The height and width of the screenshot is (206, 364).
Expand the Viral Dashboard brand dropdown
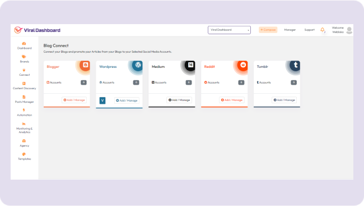[x=229, y=30]
